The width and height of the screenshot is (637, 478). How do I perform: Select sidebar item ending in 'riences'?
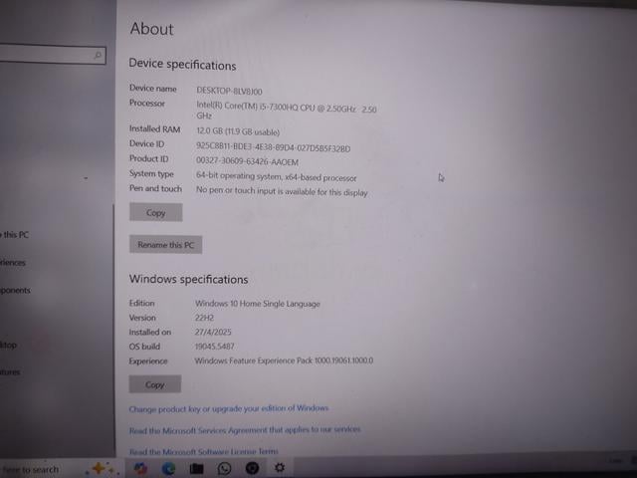pos(13,263)
